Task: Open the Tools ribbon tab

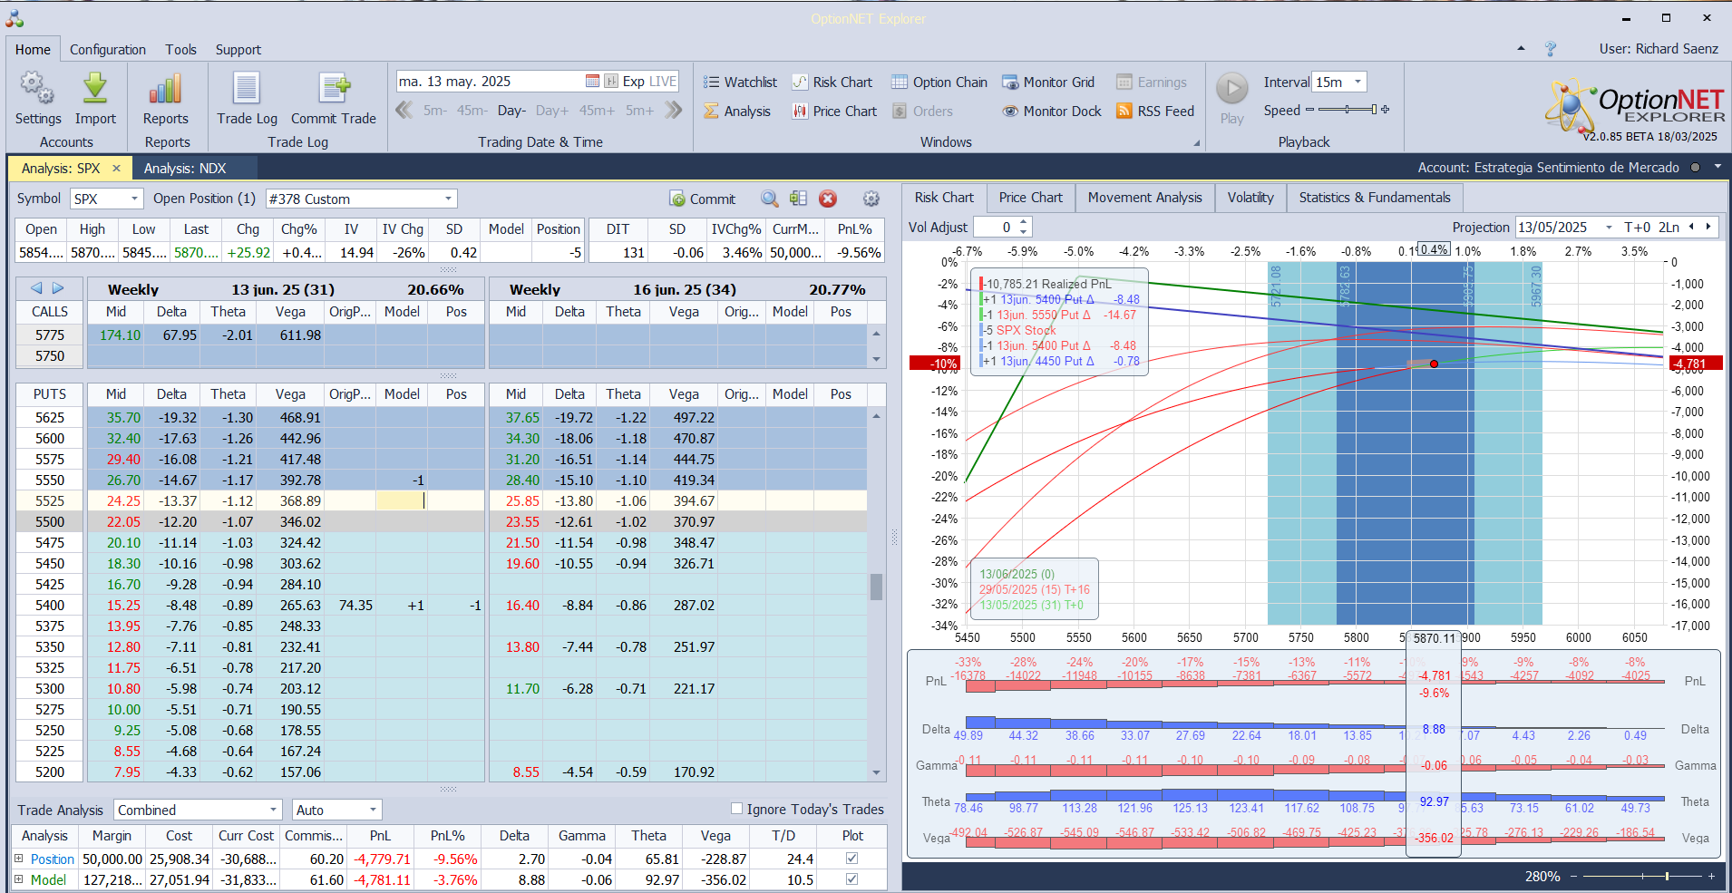Action: (x=180, y=50)
